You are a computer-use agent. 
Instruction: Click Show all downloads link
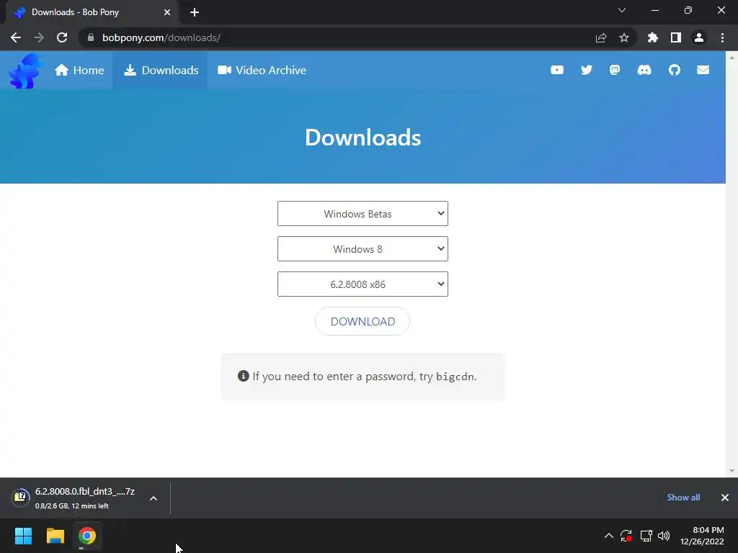click(x=683, y=498)
